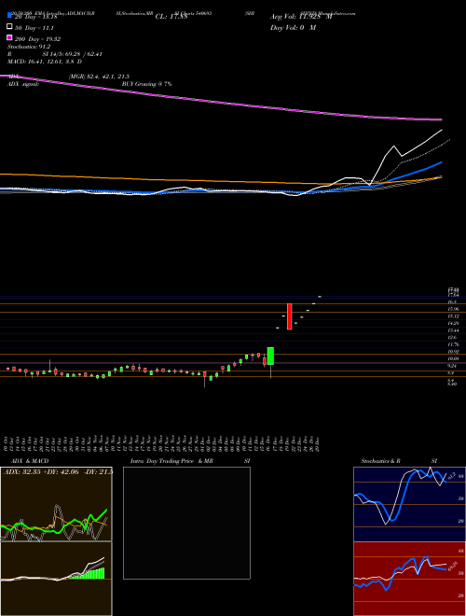The image size is (466, 616).
Task: Click the 'ADX signal:' label
Action: click(x=23, y=84)
